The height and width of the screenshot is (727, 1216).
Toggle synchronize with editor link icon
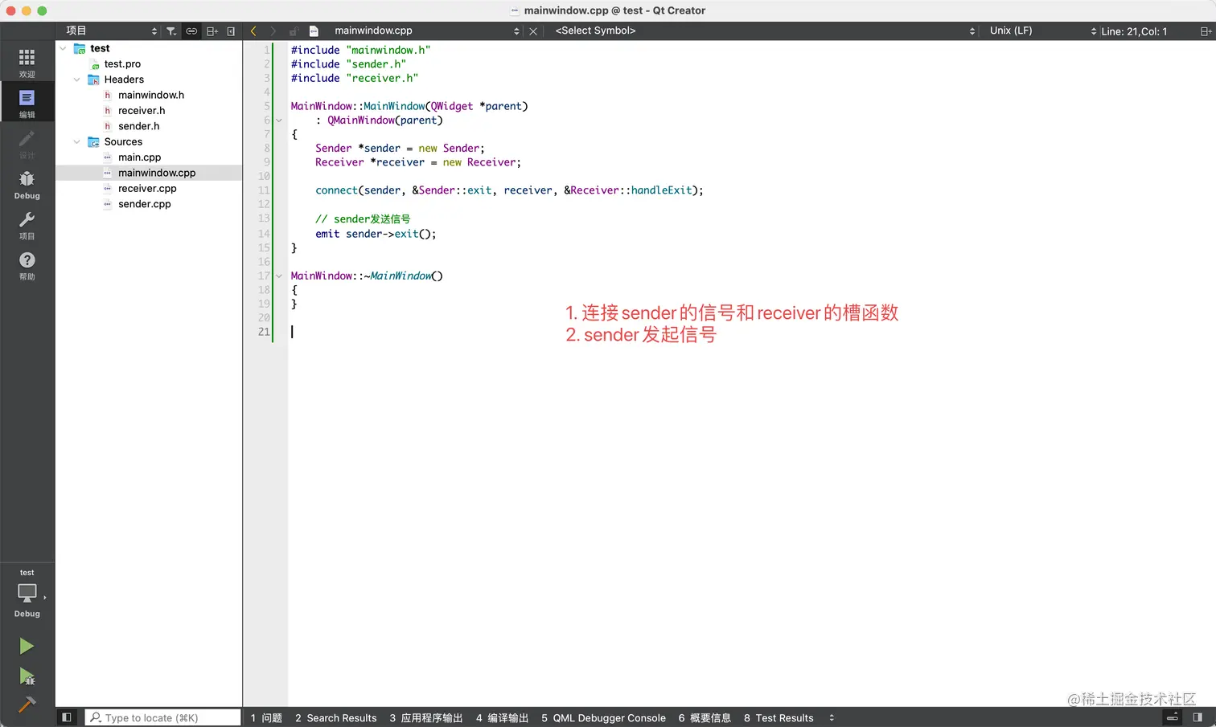191,31
